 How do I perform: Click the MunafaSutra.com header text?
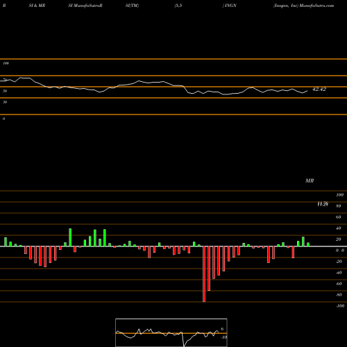point(316,6)
